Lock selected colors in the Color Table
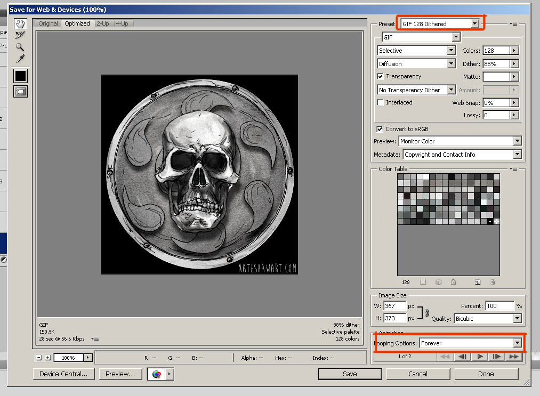The width and height of the screenshot is (540, 396). tap(454, 282)
